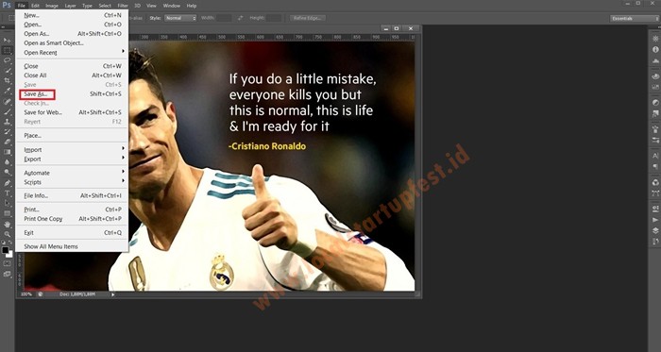Select the Brush tool
Viewport: 661px width, 352px height.
7,111
